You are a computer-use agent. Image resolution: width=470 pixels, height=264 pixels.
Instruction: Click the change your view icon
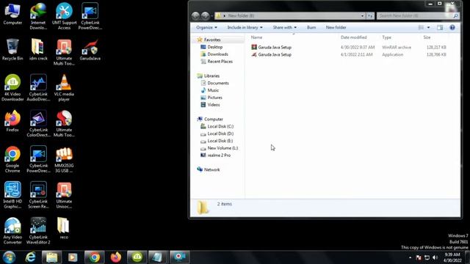pyautogui.click(x=421, y=28)
